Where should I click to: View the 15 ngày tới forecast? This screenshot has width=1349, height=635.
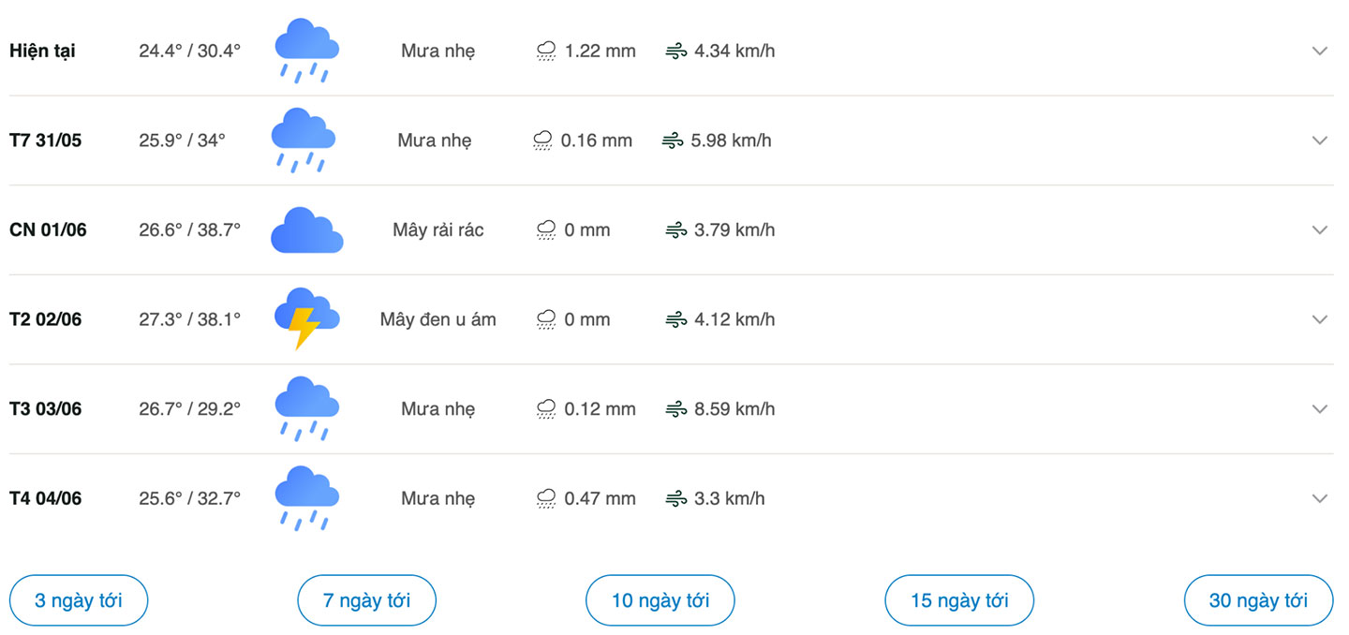[x=959, y=600]
